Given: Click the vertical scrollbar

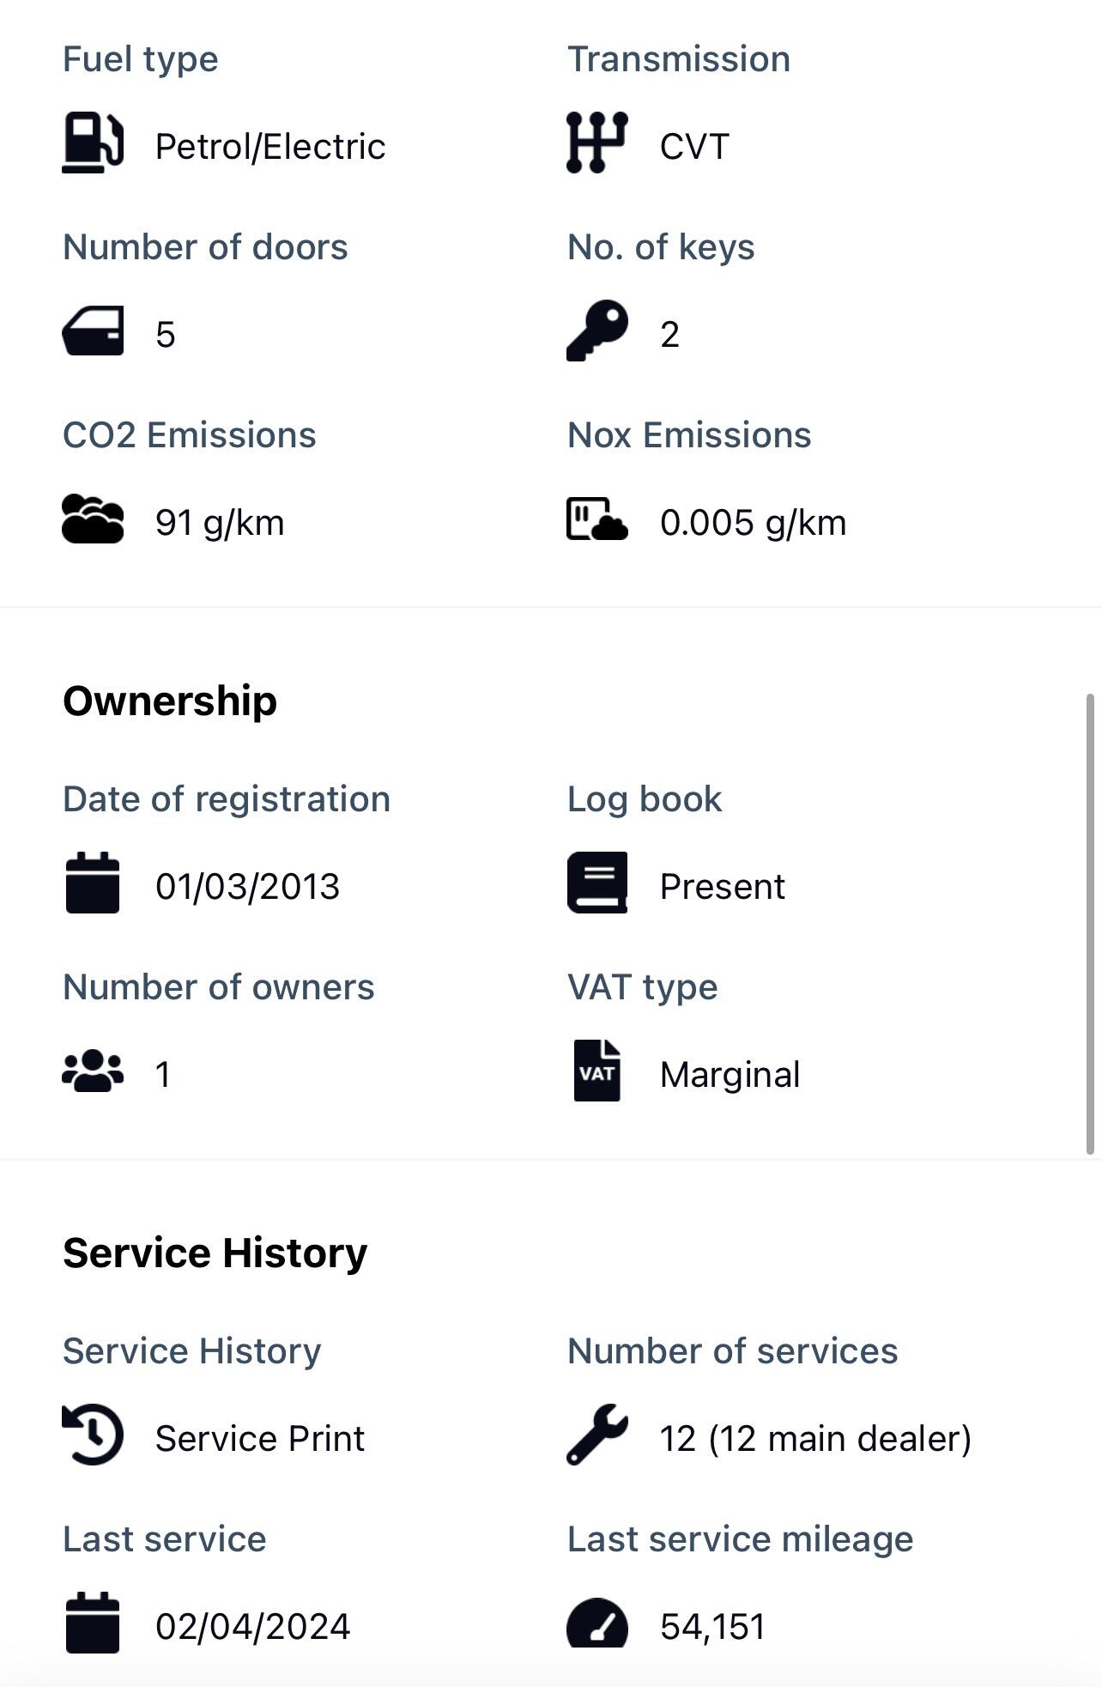Looking at the screenshot, I should (1090, 923).
